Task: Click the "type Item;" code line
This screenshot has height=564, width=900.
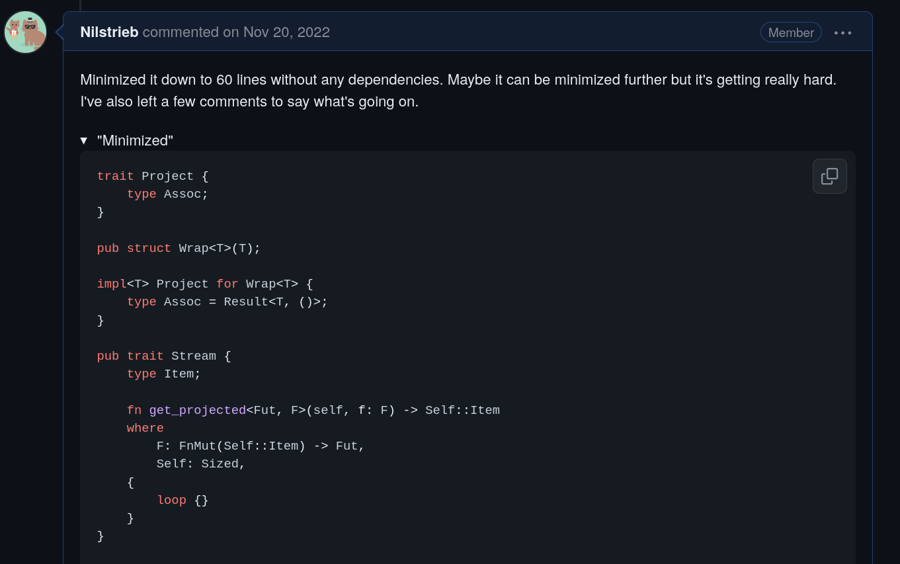Action: tap(163, 374)
